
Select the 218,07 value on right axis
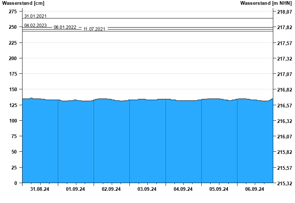click(284, 12)
